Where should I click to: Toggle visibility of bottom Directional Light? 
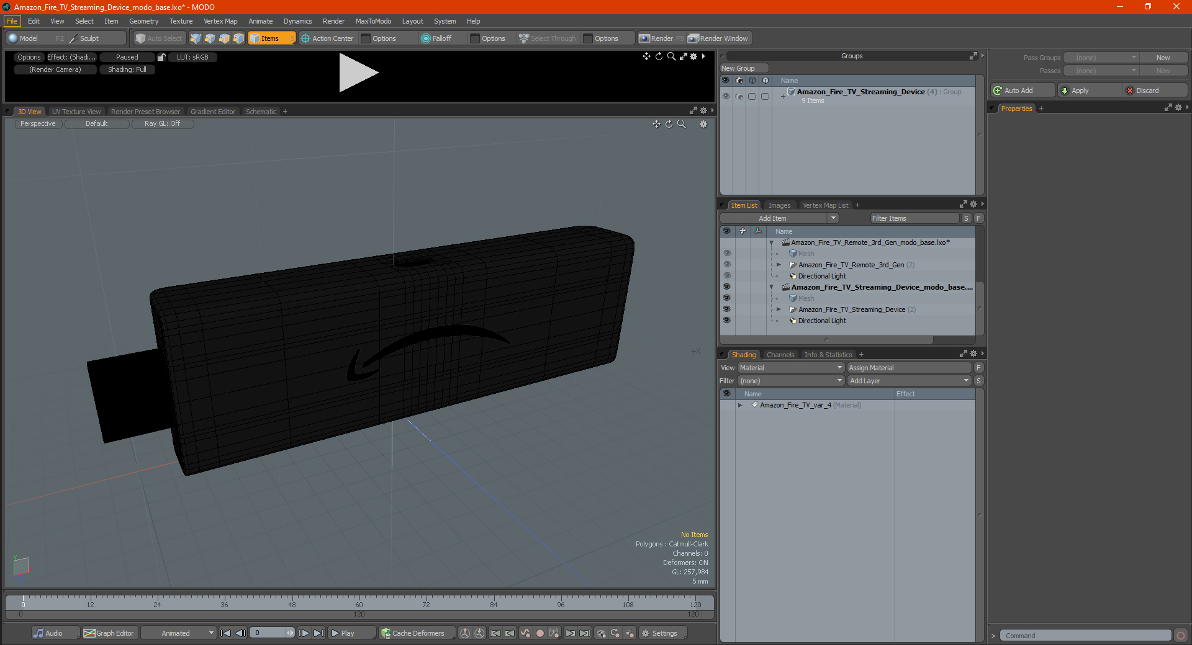point(726,321)
